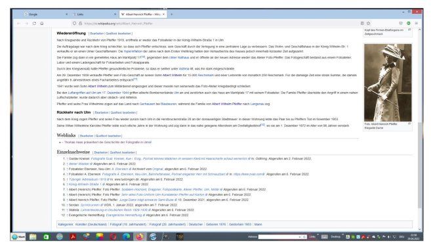The width and height of the screenshot is (435, 249).
Task: Toggle reader view icon in address bar
Action: [362, 24]
